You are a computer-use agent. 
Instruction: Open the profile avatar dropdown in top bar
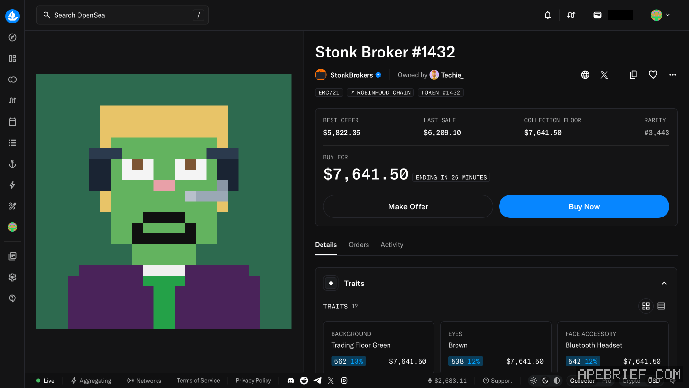click(x=660, y=15)
